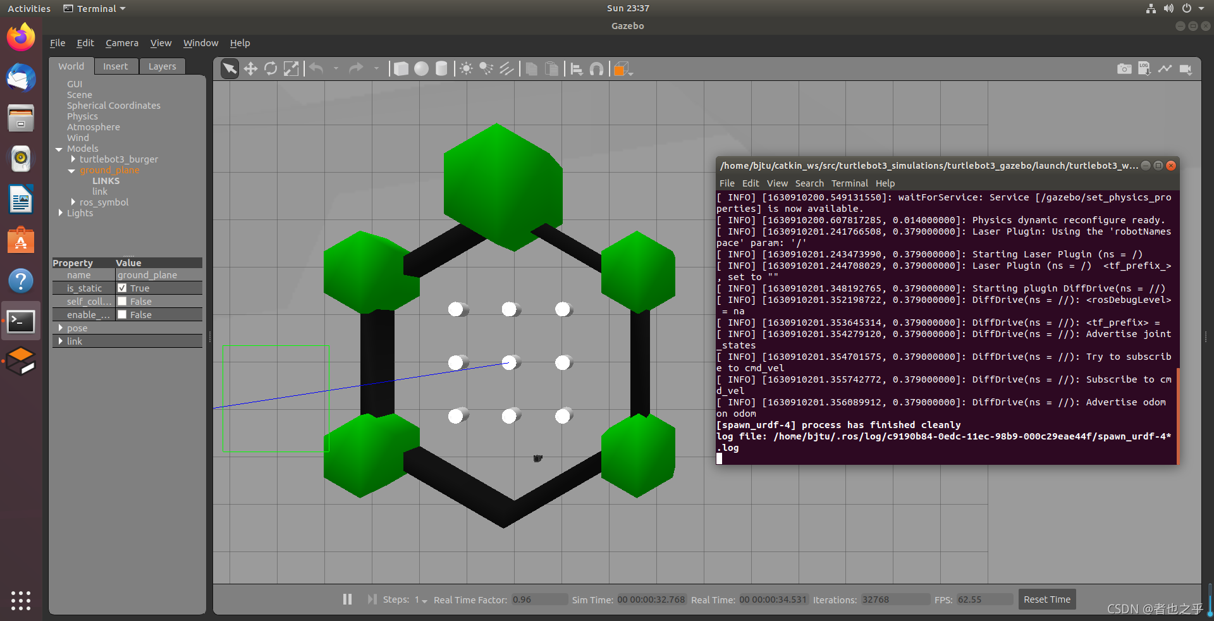This screenshot has height=621, width=1214.
Task: Click the log data icon
Action: coord(1144,68)
